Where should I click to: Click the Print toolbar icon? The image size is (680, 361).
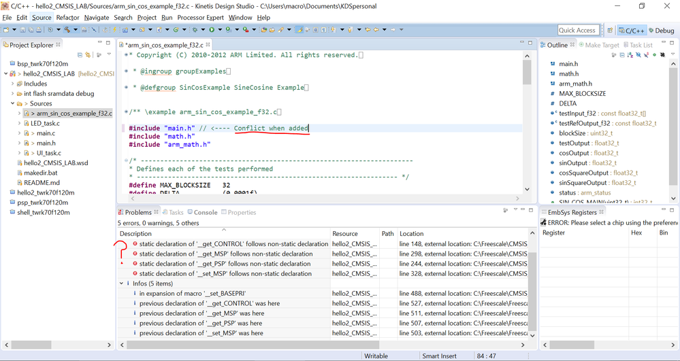point(39,30)
